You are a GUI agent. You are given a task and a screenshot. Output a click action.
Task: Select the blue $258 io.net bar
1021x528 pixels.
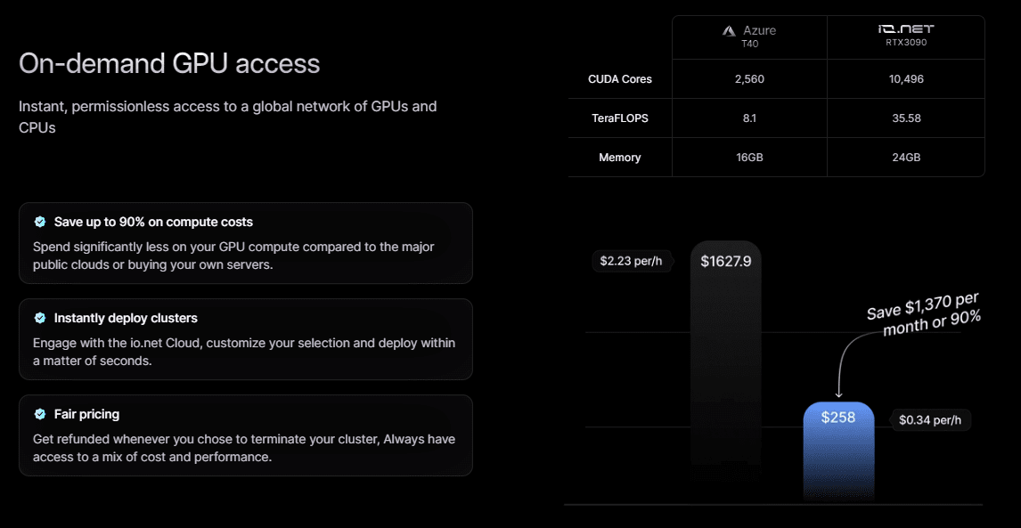click(837, 450)
